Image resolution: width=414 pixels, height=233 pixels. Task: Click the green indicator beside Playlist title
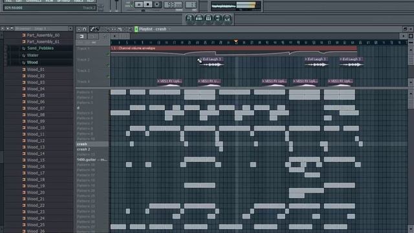click(x=136, y=29)
